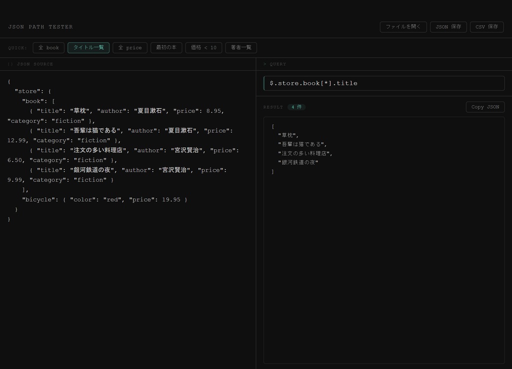512x369 pixels.
Task: Click price value 12.99 in source
Action: [16, 141]
